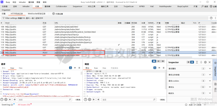Select combined tabbed request/response layout
This screenshot has height=106, width=217.
(x=163, y=61)
